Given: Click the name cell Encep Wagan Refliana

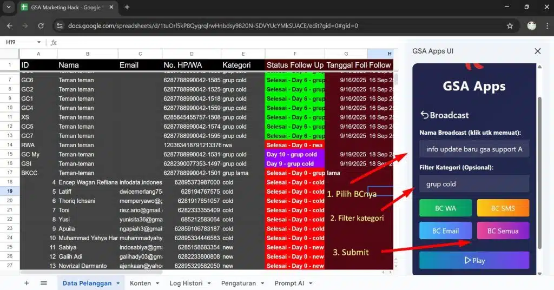Looking at the screenshot, I should click(88, 182).
